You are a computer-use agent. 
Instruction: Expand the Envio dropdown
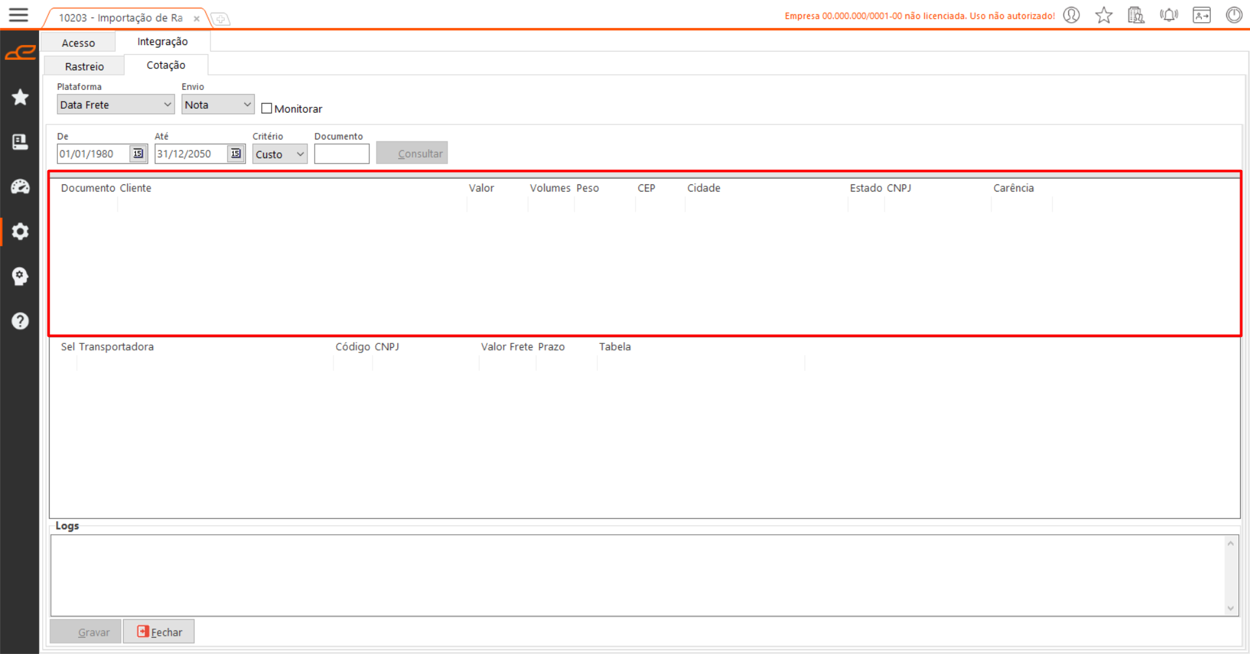coord(218,105)
